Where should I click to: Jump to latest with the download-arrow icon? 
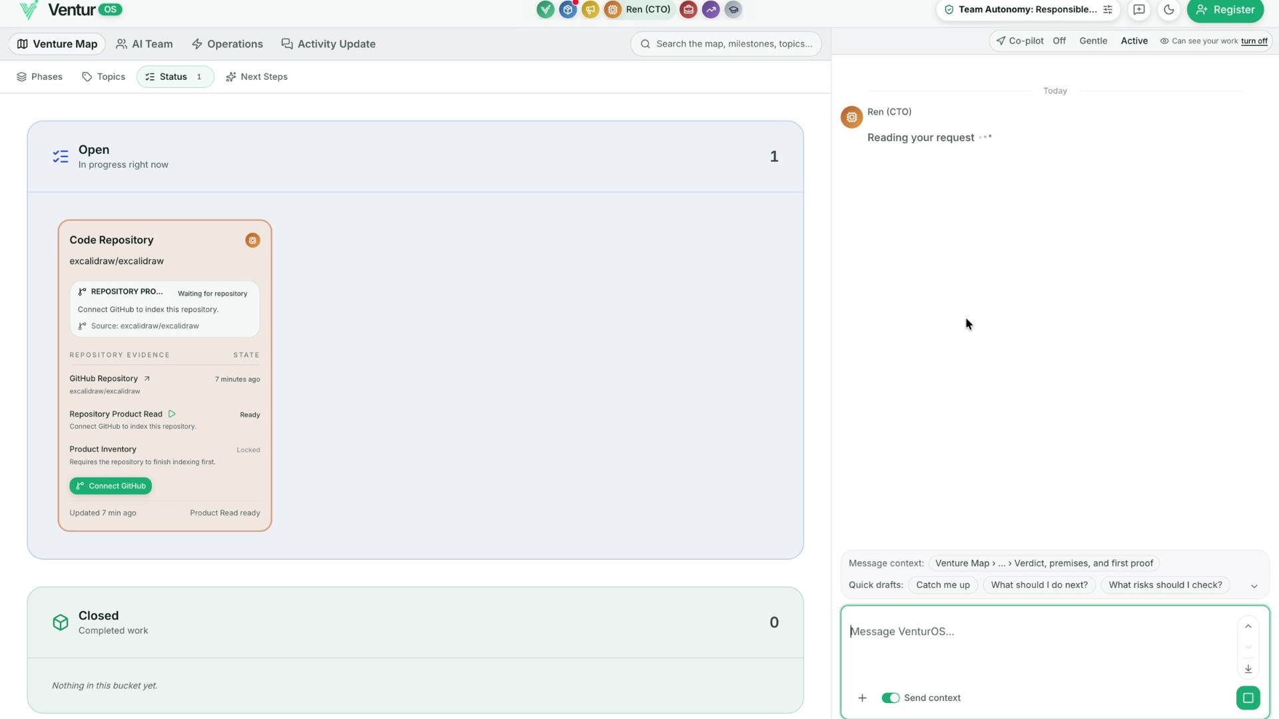(1248, 668)
